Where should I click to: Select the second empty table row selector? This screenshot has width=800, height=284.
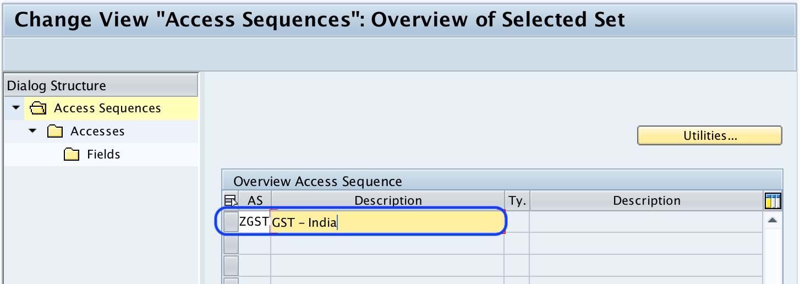tap(231, 244)
